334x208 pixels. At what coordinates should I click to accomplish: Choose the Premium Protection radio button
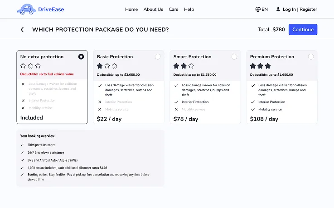tap(311, 57)
